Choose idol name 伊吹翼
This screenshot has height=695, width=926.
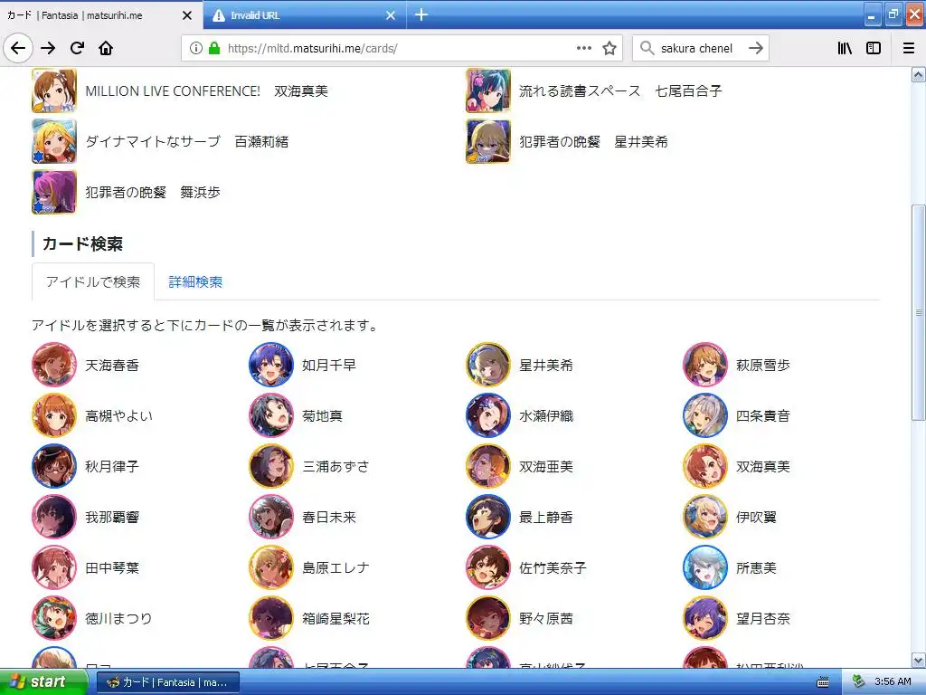click(x=757, y=518)
